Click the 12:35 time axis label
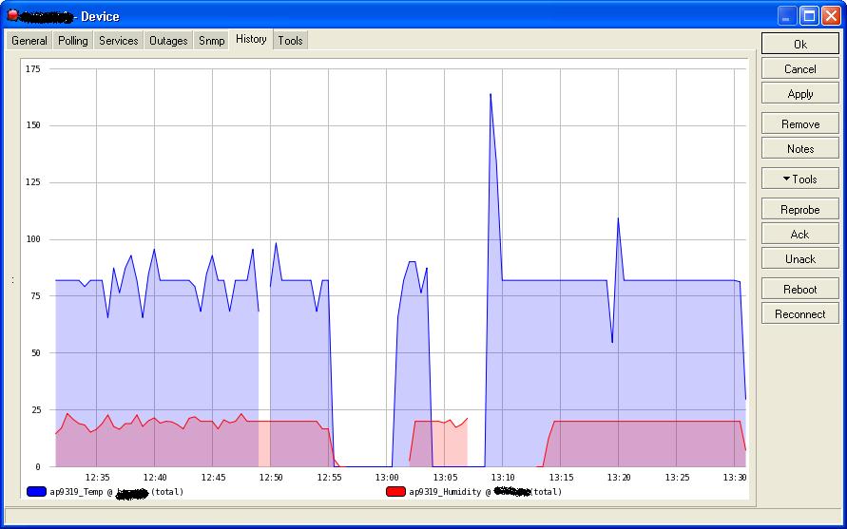847x529 pixels. click(x=97, y=478)
